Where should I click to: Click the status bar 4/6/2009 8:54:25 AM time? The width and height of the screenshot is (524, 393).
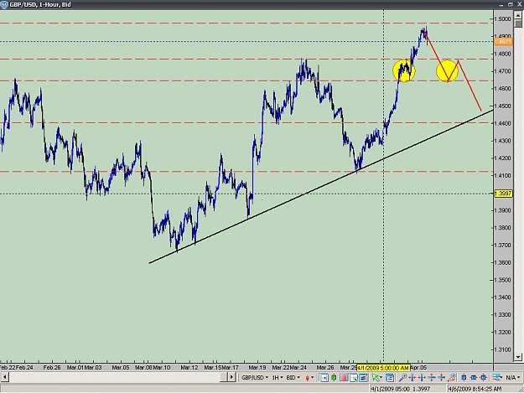[475, 389]
